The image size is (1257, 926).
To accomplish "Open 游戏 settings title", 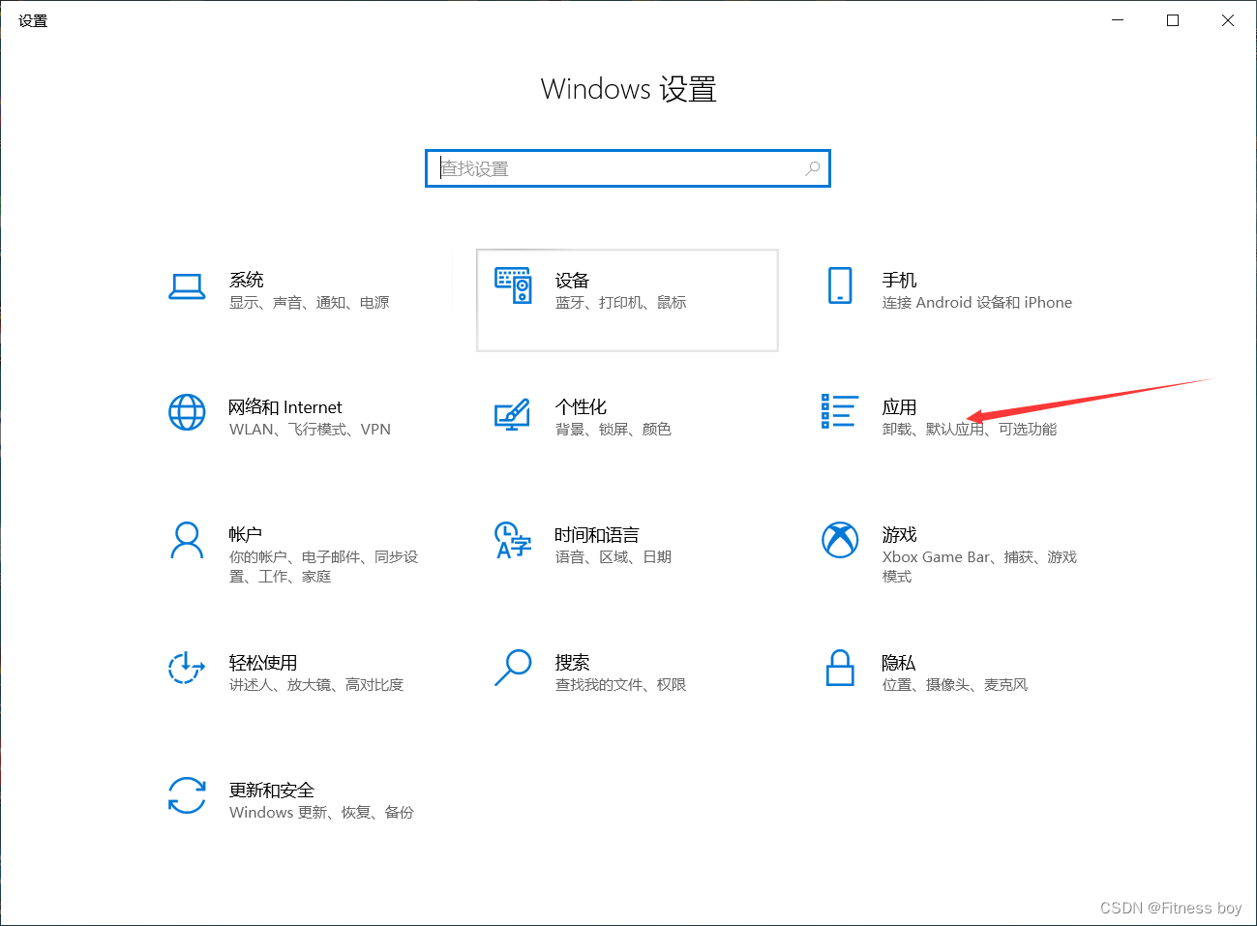I will pos(899,534).
